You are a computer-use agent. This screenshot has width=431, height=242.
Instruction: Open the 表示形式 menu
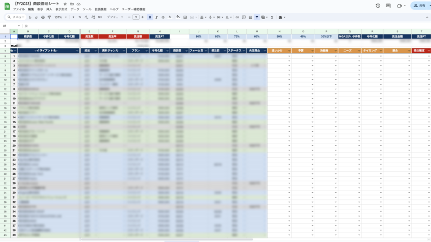pos(61,9)
